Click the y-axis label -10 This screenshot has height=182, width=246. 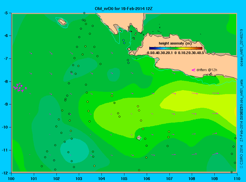pyautogui.click(x=4, y=127)
